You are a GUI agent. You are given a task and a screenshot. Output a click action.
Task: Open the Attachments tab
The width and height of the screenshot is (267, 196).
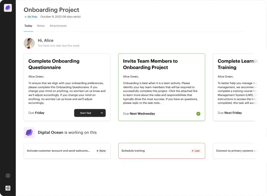[x=58, y=26]
